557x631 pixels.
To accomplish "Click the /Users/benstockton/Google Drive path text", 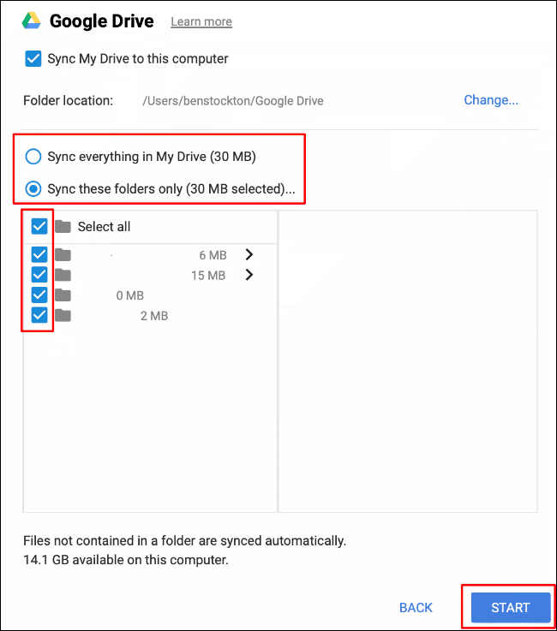I will click(233, 101).
